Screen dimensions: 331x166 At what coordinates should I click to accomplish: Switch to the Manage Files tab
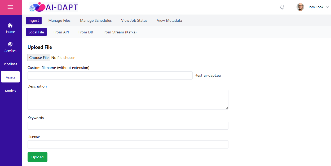click(59, 20)
